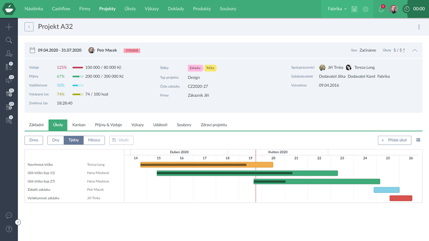
Task: Open the chat bubble icon in sidebar
Action: 9,215
